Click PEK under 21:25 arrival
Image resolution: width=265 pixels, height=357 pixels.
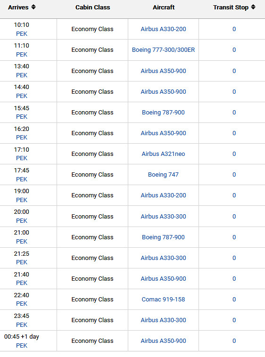22,262
